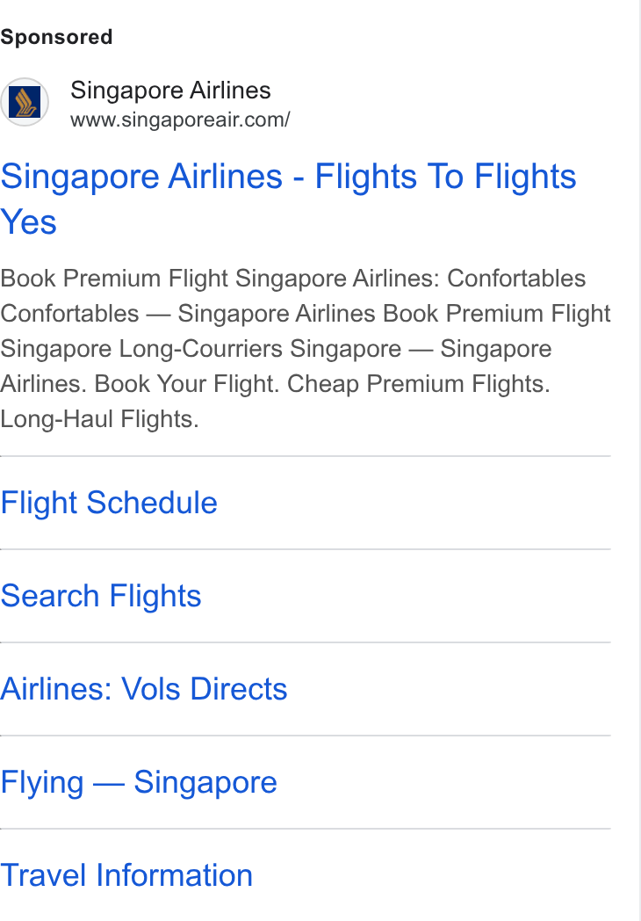641x921 pixels.
Task: Click the www.singaporeair.com display URL
Action: click(x=180, y=120)
